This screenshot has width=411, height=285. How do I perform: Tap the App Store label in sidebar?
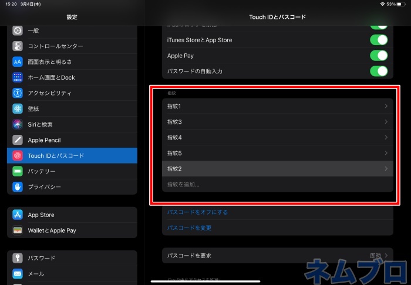point(41,215)
